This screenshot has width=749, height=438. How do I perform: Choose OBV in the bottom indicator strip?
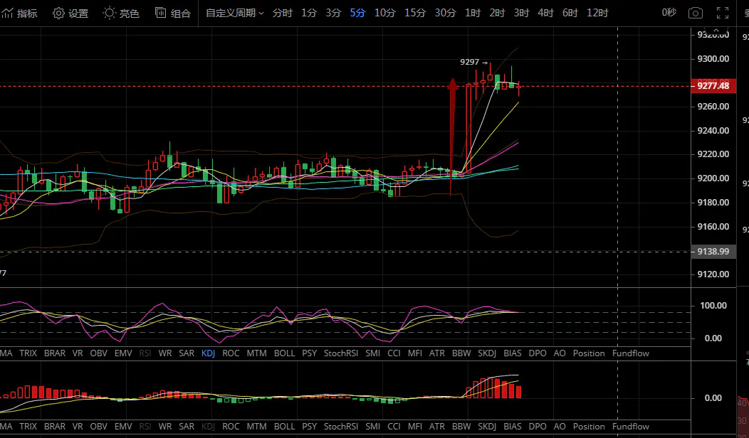coord(99,427)
